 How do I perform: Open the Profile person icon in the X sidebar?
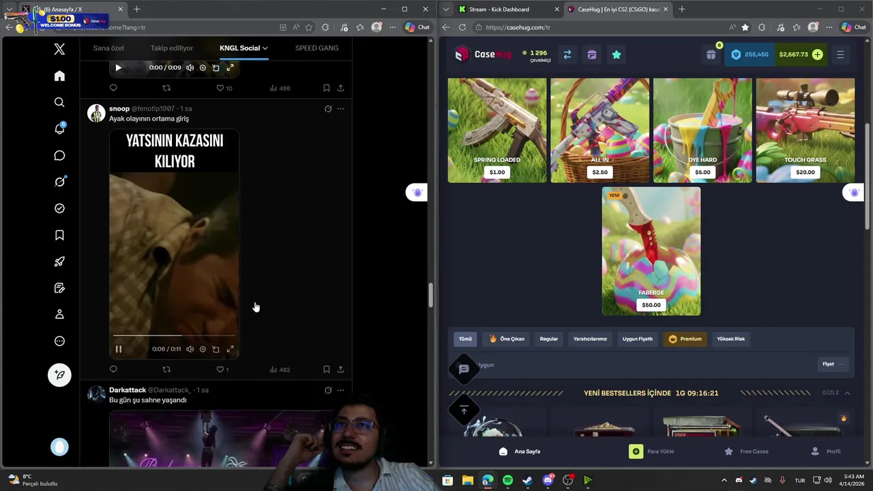pyautogui.click(x=59, y=314)
